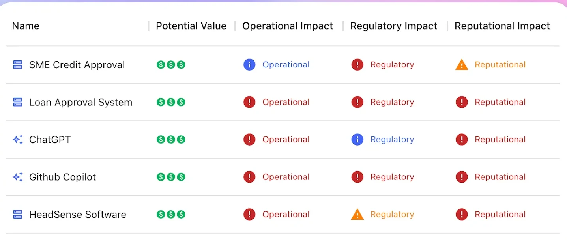Click the sparkle icon beside Github Copilot
Viewport: 567px width, 243px height.
[x=18, y=177]
